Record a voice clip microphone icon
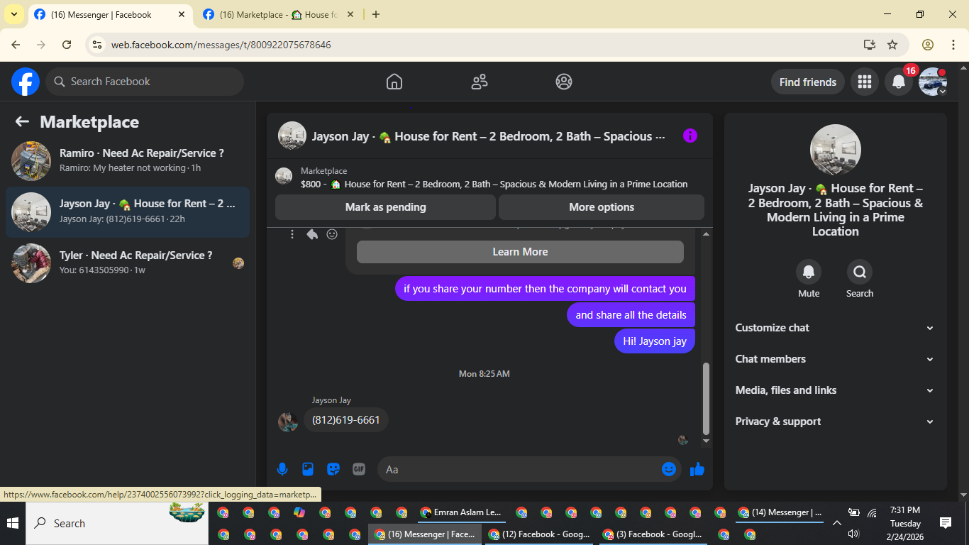Screen dimensions: 969x545 282,469
